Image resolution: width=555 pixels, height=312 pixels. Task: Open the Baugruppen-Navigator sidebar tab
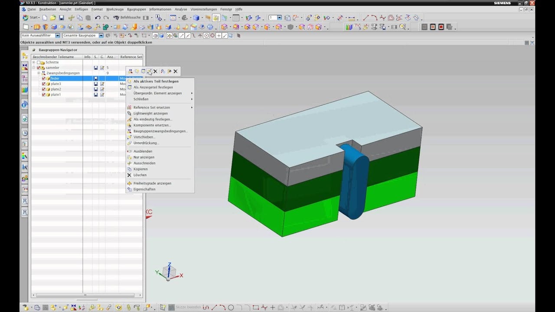click(25, 56)
